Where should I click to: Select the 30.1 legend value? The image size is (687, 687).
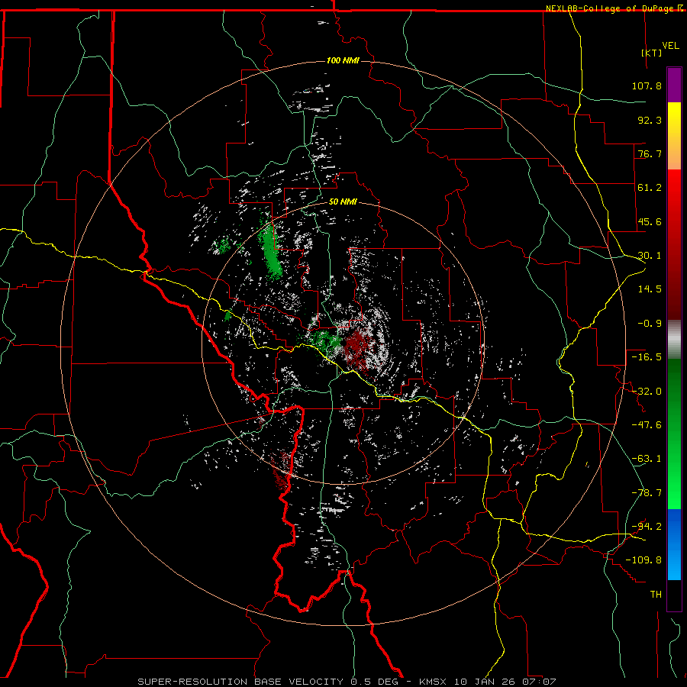650,256
